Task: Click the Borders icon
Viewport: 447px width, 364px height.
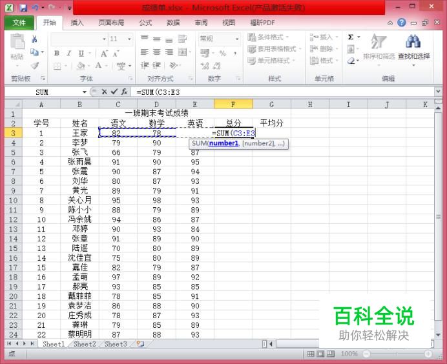Action: tap(57, 66)
